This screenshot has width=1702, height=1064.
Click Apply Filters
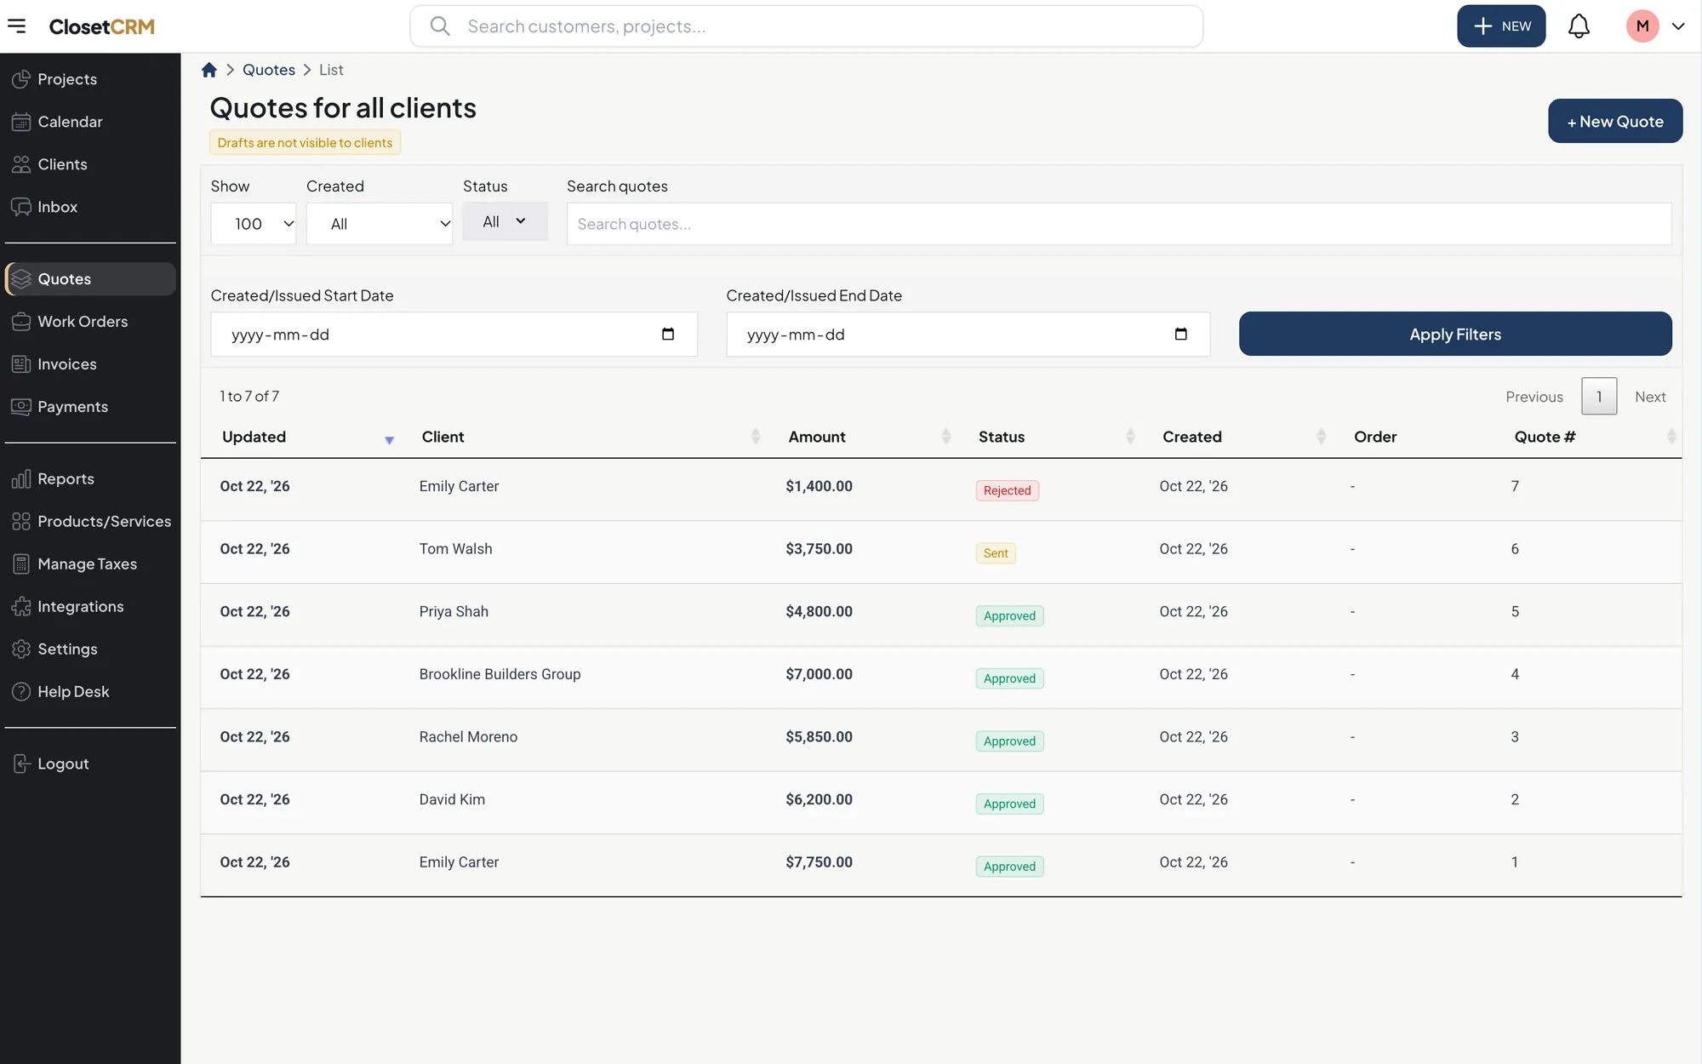pos(1455,334)
